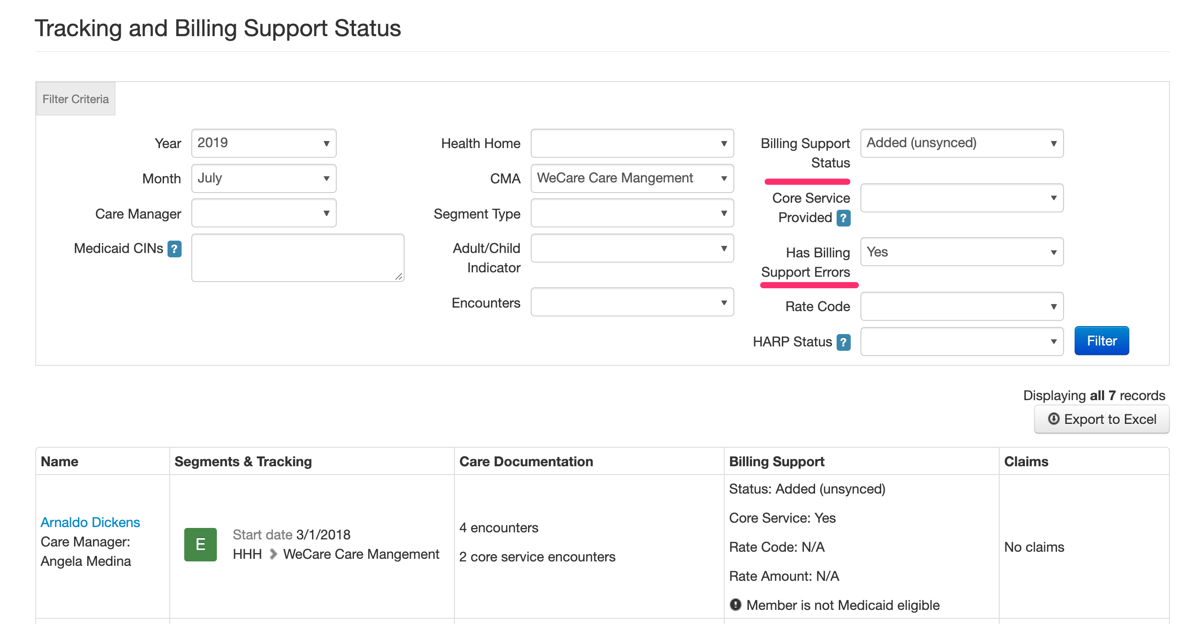Click the blue Filter button
The image size is (1191, 624).
(1102, 341)
